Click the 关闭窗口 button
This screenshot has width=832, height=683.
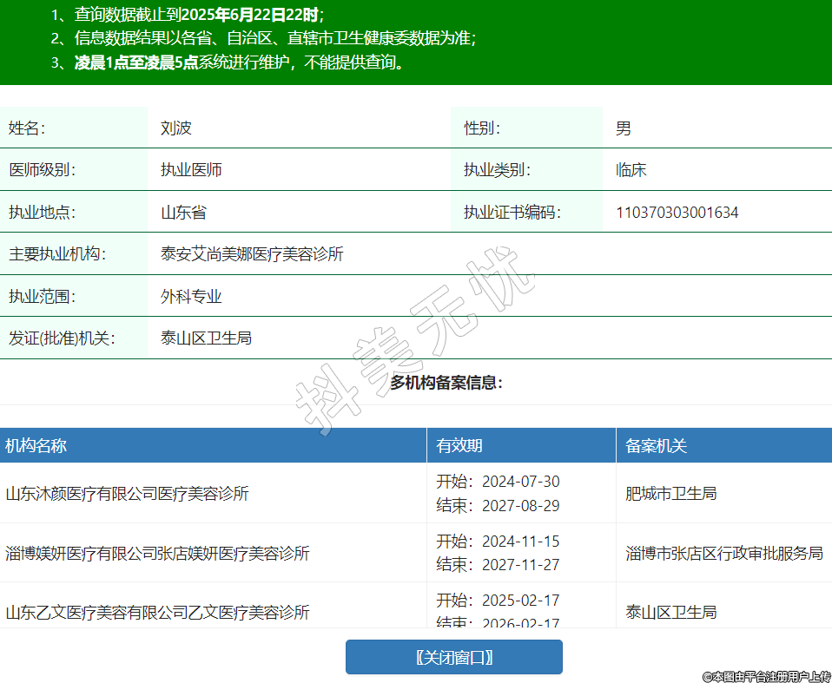453,657
